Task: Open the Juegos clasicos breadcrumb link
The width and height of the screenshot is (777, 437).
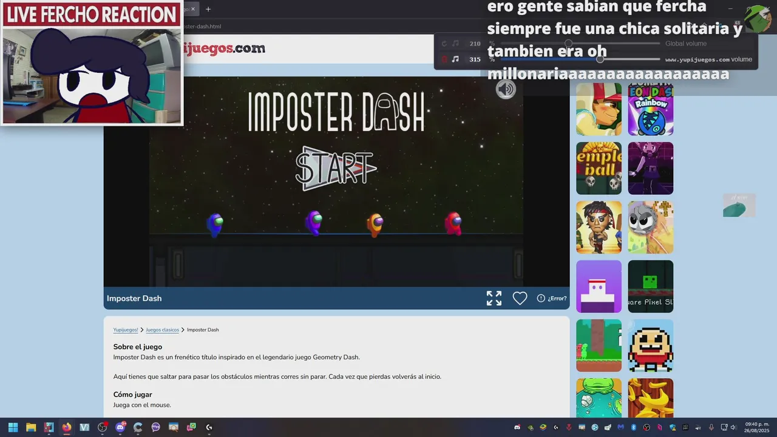Action: click(x=162, y=330)
